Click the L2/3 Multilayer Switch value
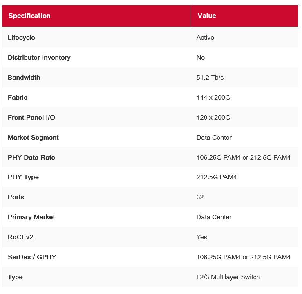The height and width of the screenshot is (294, 302). [228, 277]
